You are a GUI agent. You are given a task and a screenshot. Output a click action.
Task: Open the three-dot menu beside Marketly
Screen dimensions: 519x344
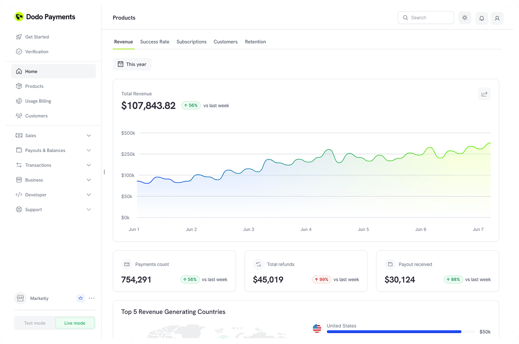click(92, 298)
